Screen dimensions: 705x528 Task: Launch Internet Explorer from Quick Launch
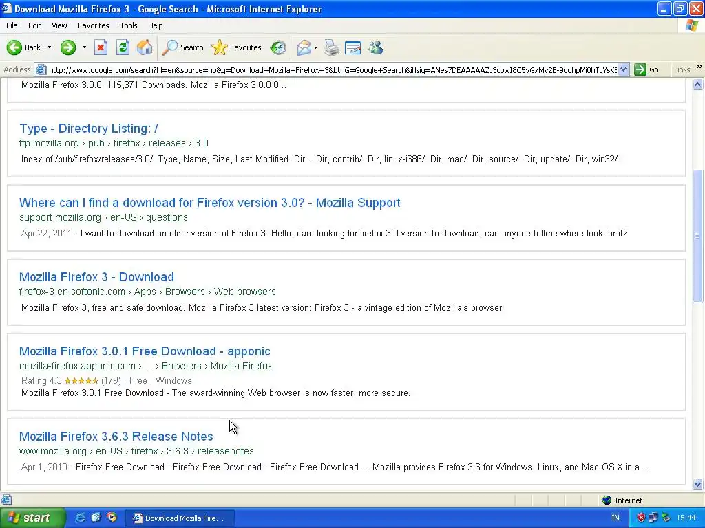pyautogui.click(x=81, y=518)
